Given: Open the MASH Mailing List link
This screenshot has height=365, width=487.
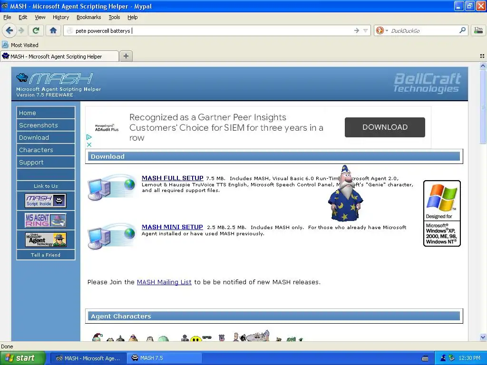Looking at the screenshot, I should [x=164, y=282].
